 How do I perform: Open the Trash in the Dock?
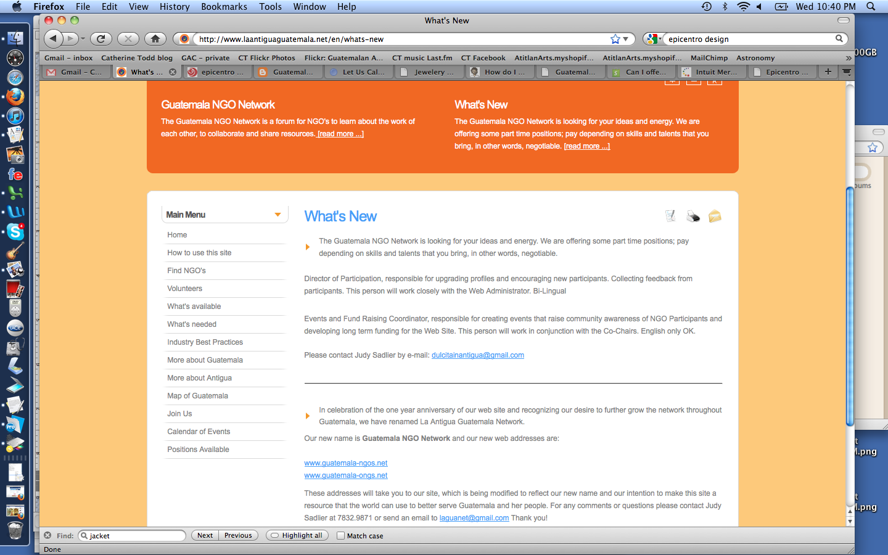click(15, 530)
